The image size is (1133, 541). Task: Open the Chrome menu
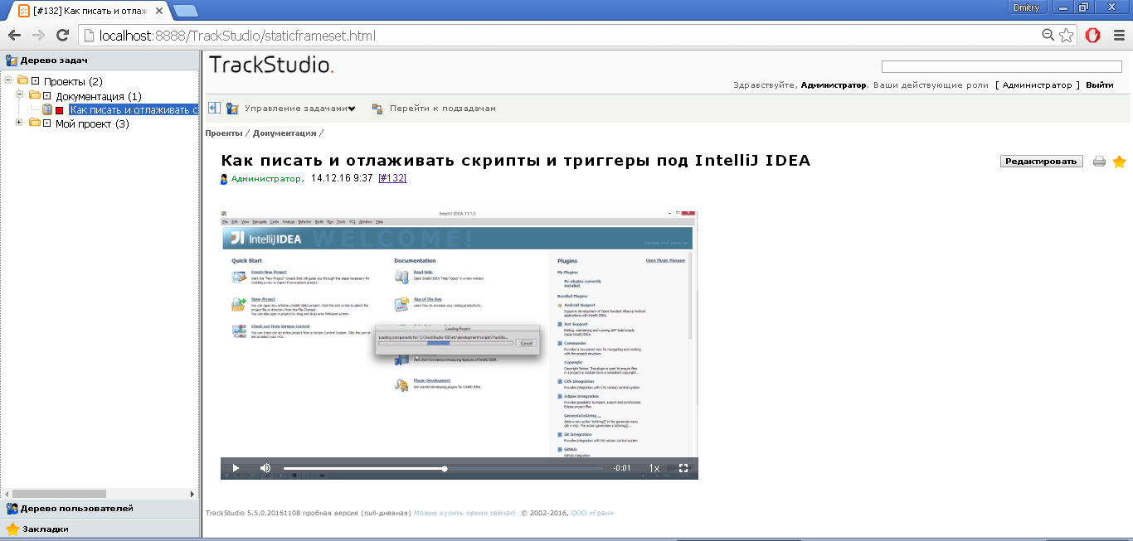1118,36
